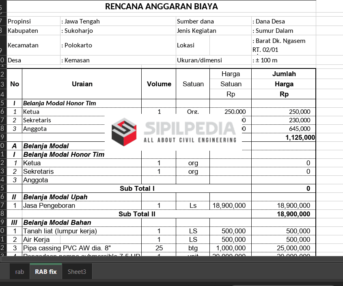Viewport: 343px width, 286px height.
Task: Select the Pipa cassing PVC AW cell
Action: coord(82,248)
